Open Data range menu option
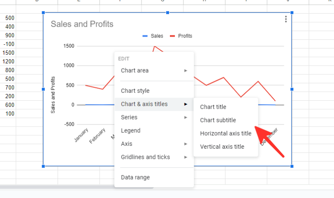This screenshot has width=334, height=198. (135, 177)
